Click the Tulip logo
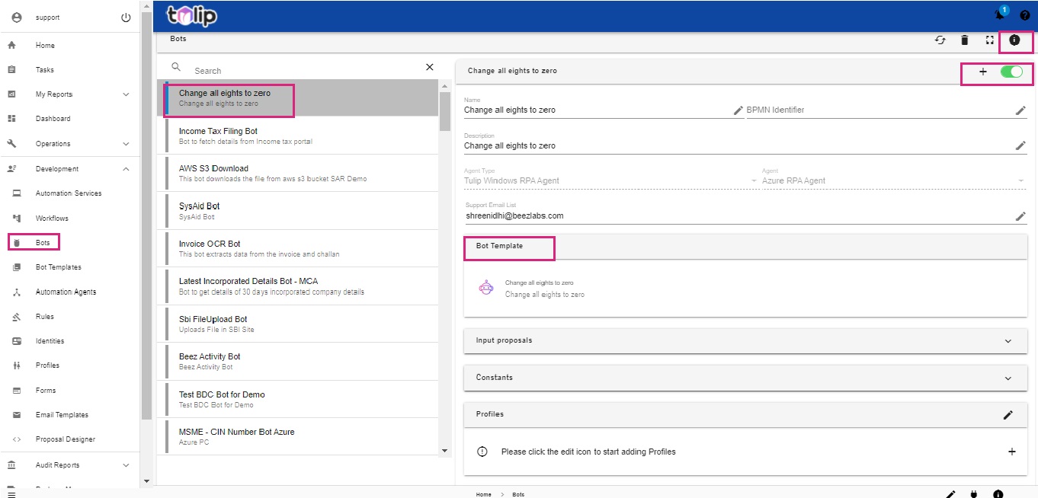 (x=192, y=15)
